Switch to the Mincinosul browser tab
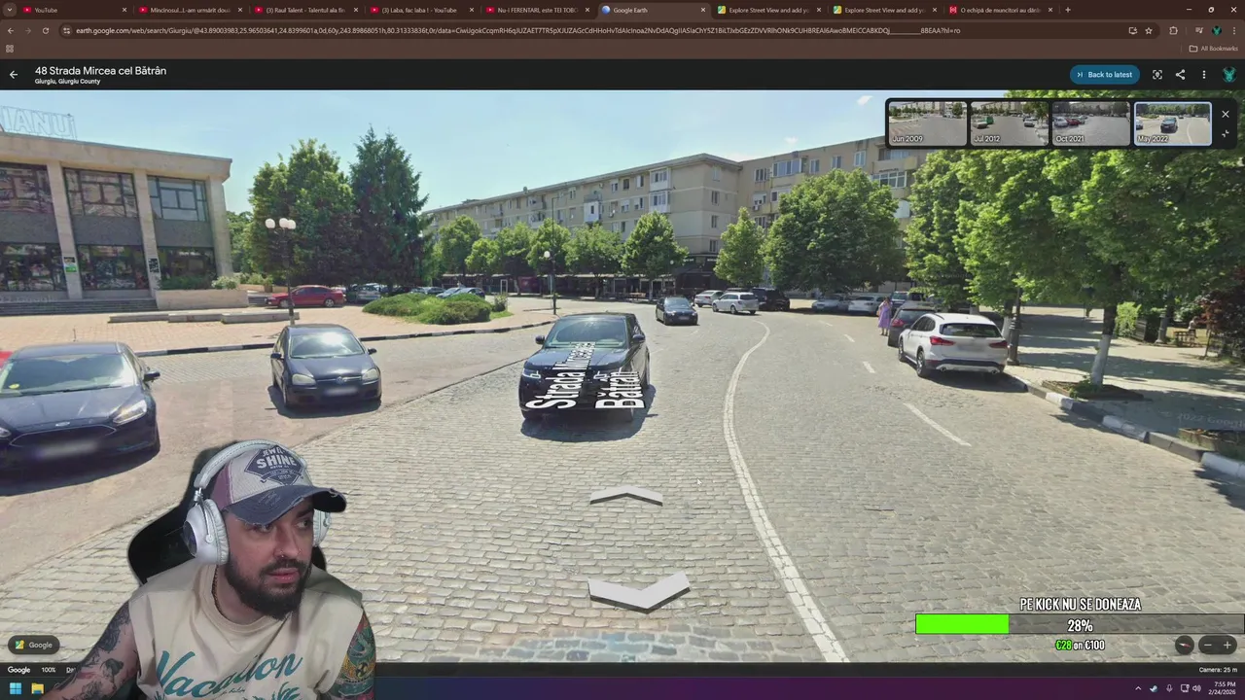Viewport: 1245px width, 700px height. (x=190, y=10)
